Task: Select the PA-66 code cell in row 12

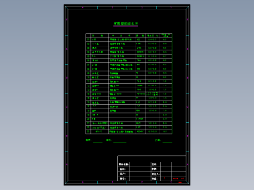Action: pos(140,86)
